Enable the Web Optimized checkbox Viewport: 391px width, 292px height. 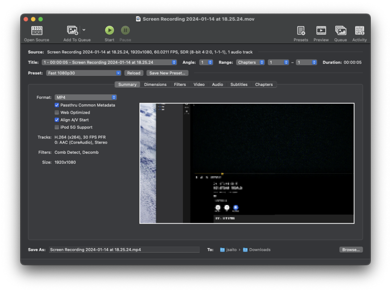[x=57, y=113]
